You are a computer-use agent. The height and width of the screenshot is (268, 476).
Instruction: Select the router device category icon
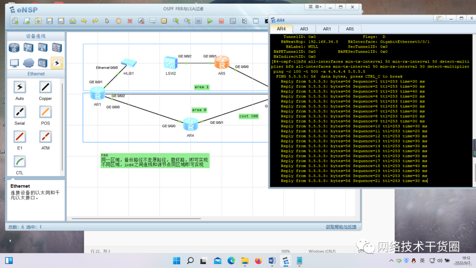point(15,48)
